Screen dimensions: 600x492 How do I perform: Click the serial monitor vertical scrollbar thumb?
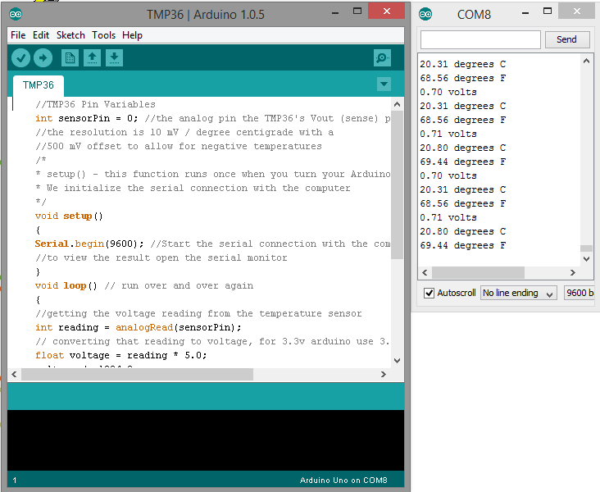586,248
